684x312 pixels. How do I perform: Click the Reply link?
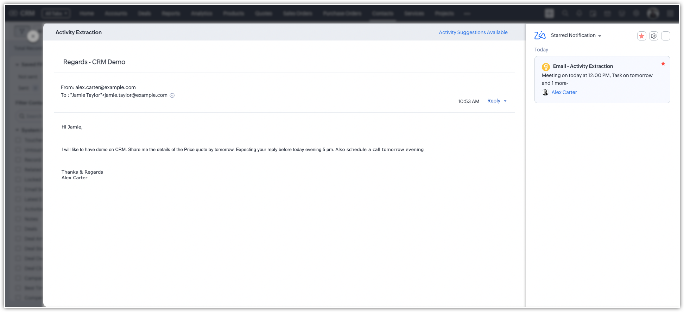(x=494, y=101)
